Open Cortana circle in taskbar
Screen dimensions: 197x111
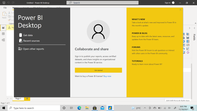(64, 108)
